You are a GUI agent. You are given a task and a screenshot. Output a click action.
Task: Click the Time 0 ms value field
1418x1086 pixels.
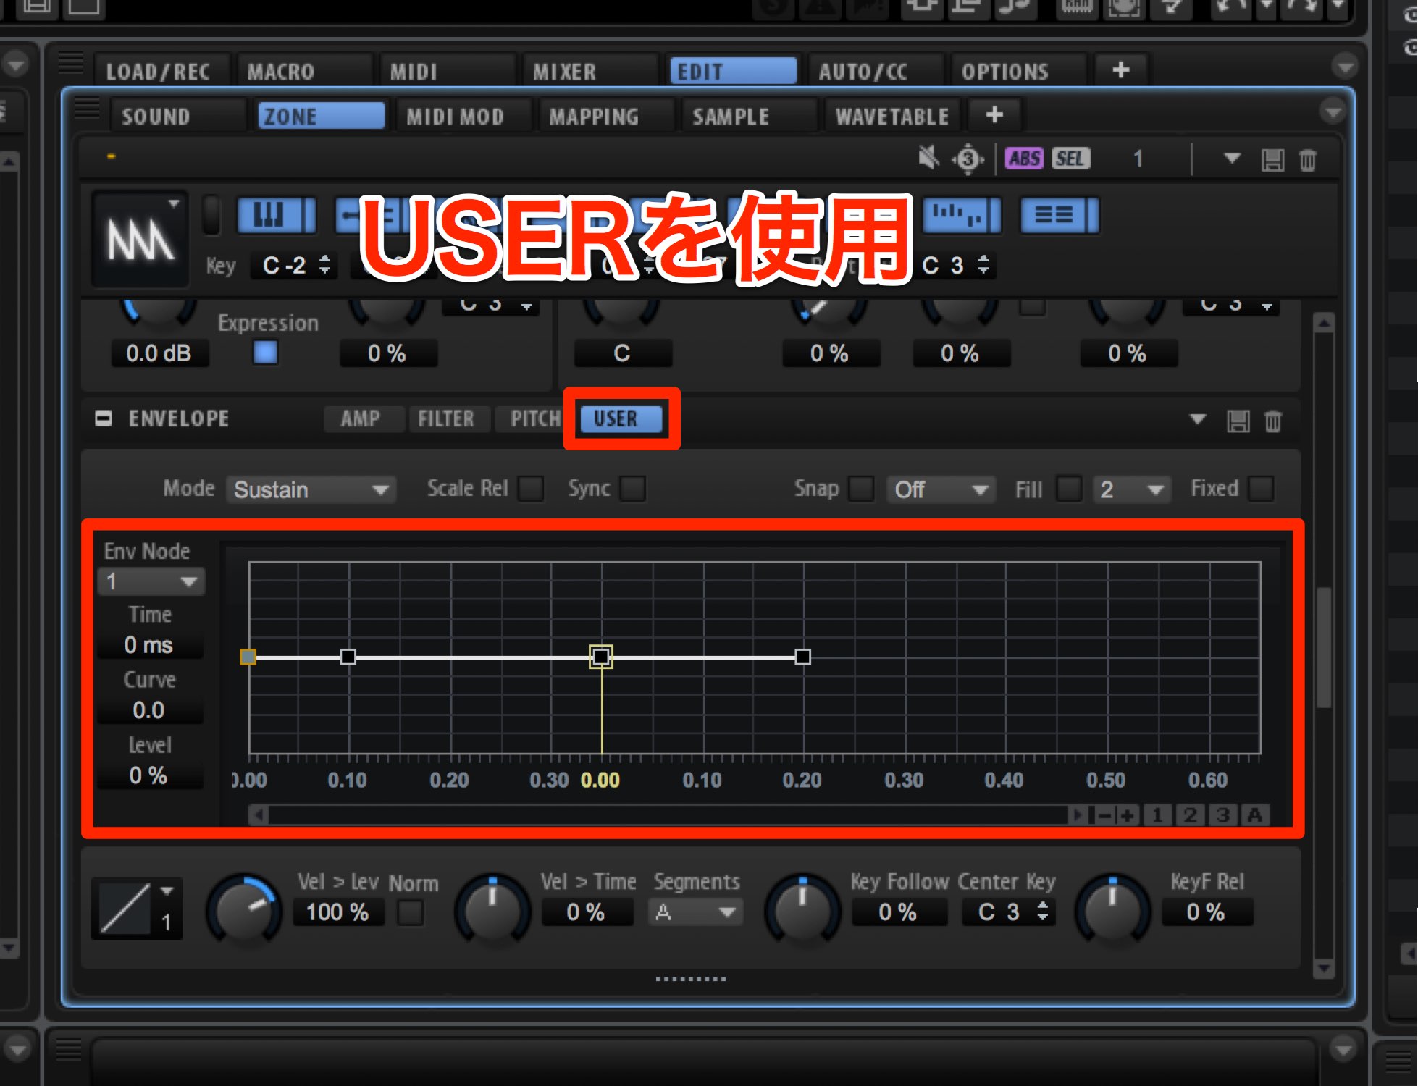point(149,644)
